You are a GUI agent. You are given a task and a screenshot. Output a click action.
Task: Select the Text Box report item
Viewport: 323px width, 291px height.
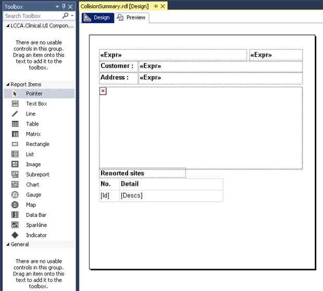point(36,104)
